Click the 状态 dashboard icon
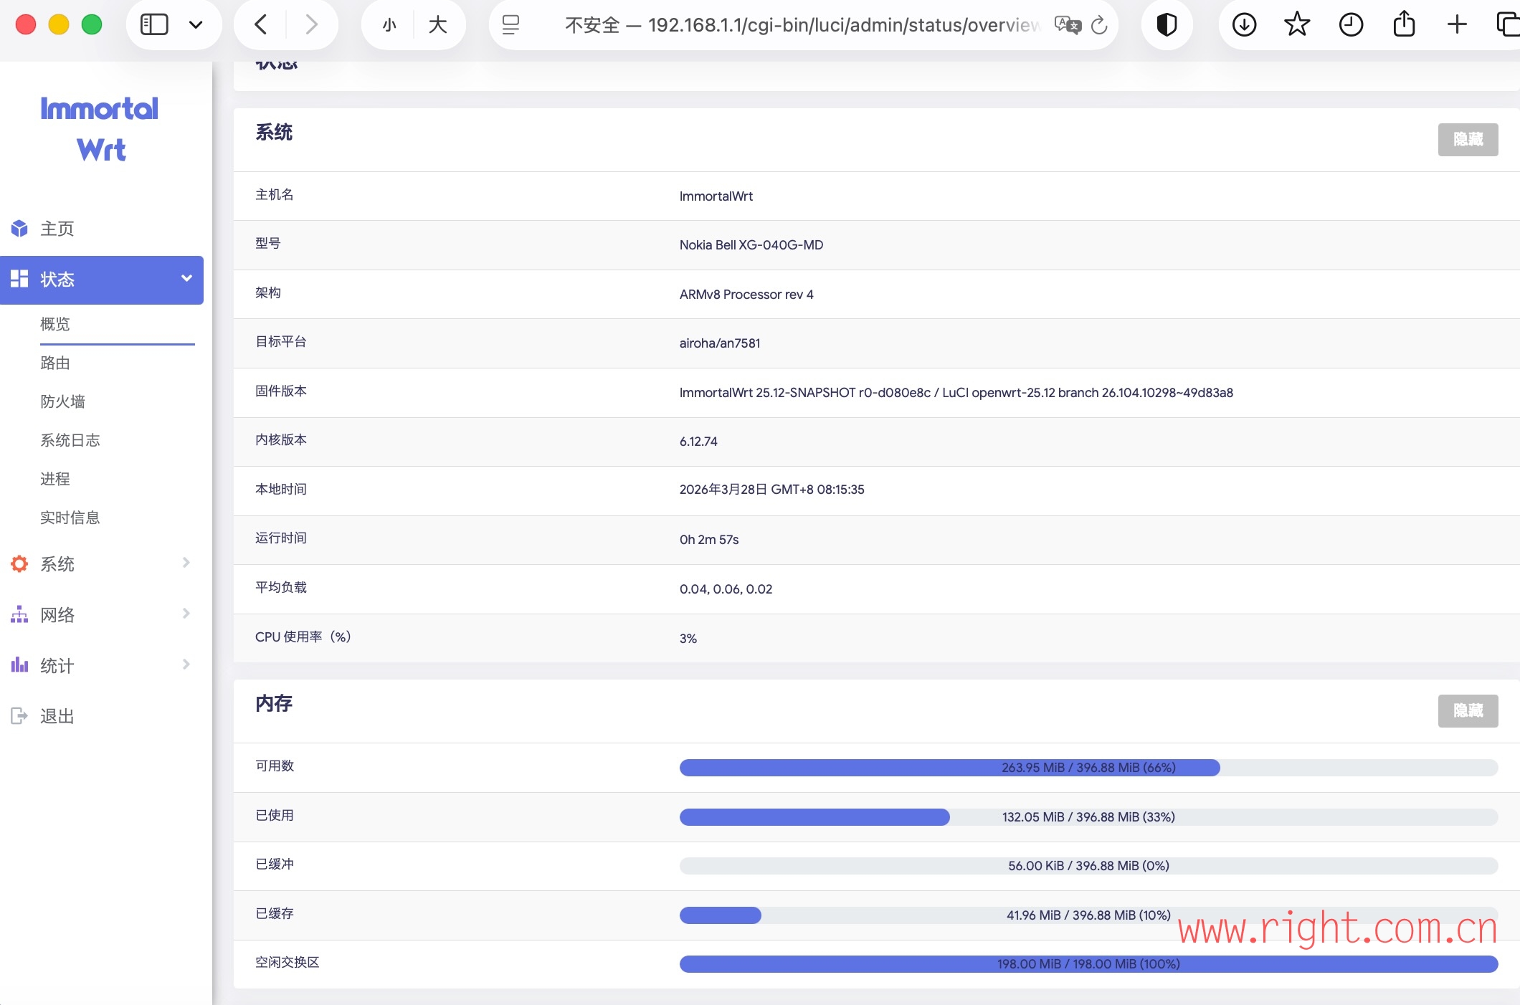Image resolution: width=1520 pixels, height=1005 pixels. (x=19, y=279)
